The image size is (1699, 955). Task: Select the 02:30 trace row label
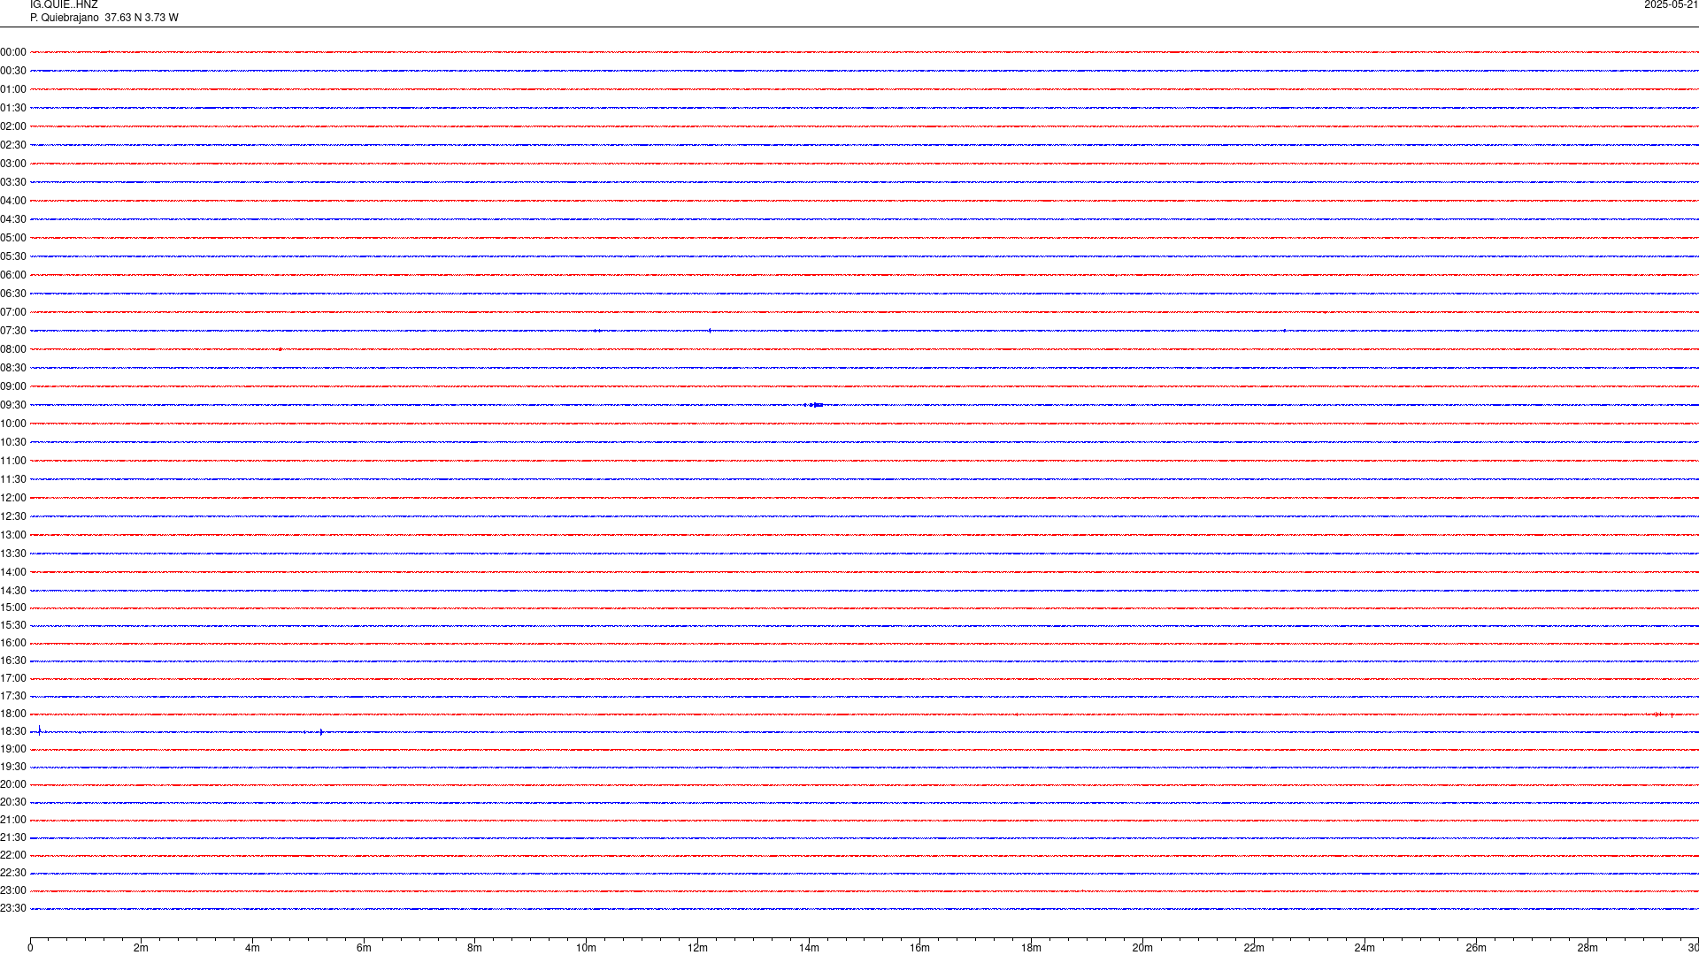[13, 145]
